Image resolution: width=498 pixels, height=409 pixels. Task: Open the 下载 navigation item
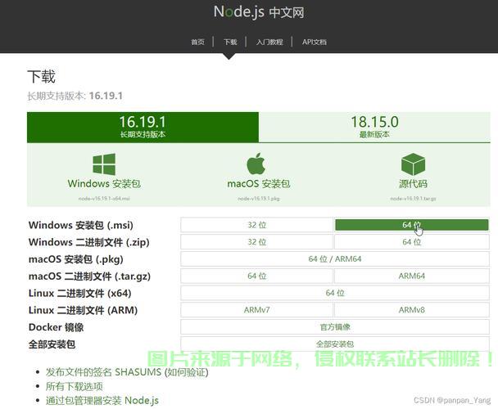tap(229, 42)
